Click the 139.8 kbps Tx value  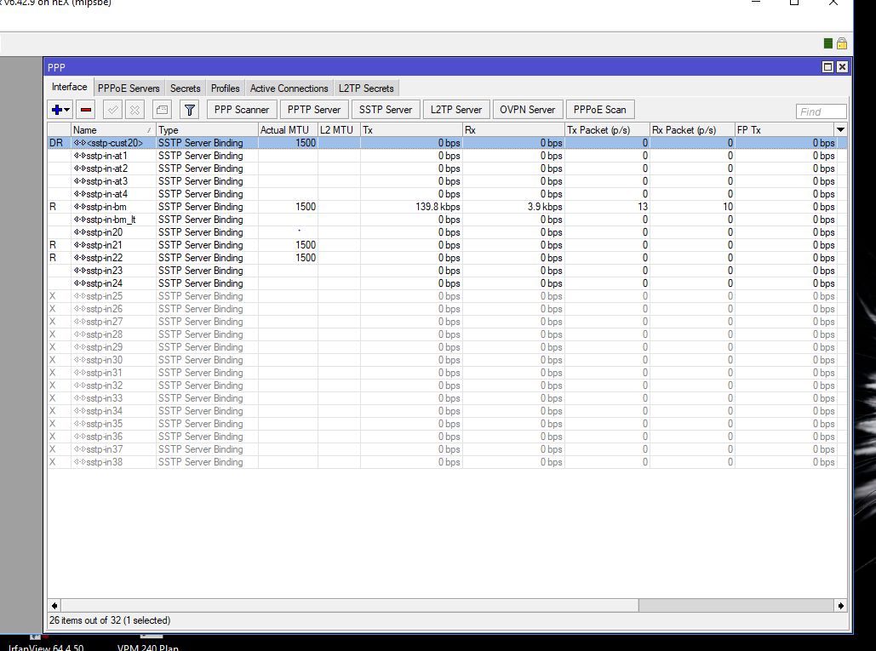(438, 207)
